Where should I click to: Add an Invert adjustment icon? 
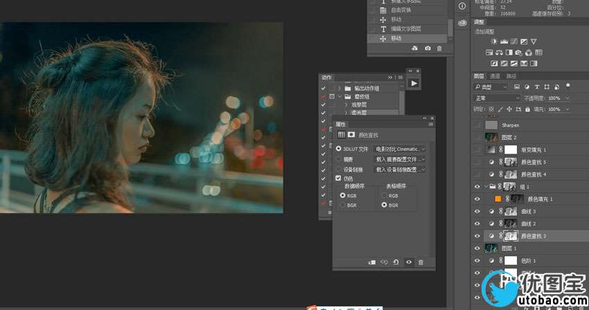494,64
